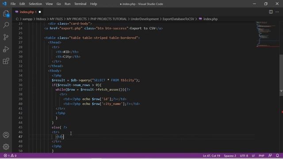Screen dimensions: 283x159
Task: Click the "card-body" class string on line 23
Action: point(80,23)
